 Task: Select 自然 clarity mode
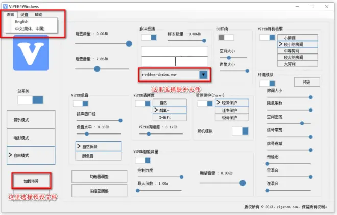pyautogui.click(x=170, y=103)
